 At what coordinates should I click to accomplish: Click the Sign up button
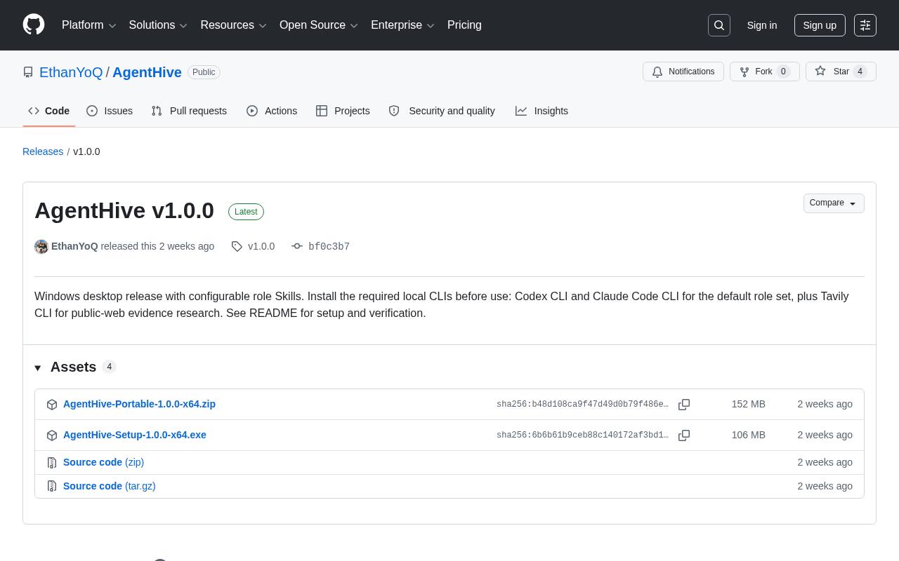click(820, 25)
